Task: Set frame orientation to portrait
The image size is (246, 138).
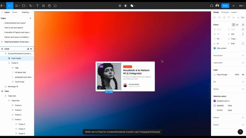Action: (233, 25)
